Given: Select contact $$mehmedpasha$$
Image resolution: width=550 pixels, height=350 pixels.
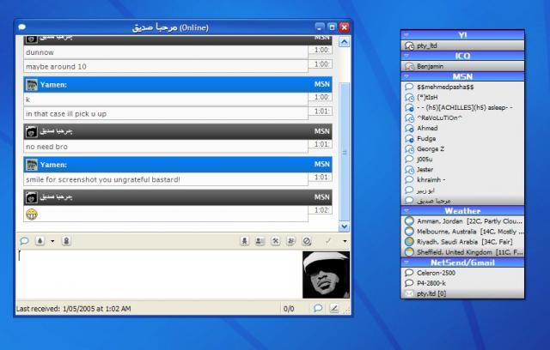Looking at the screenshot, I should [462, 87].
